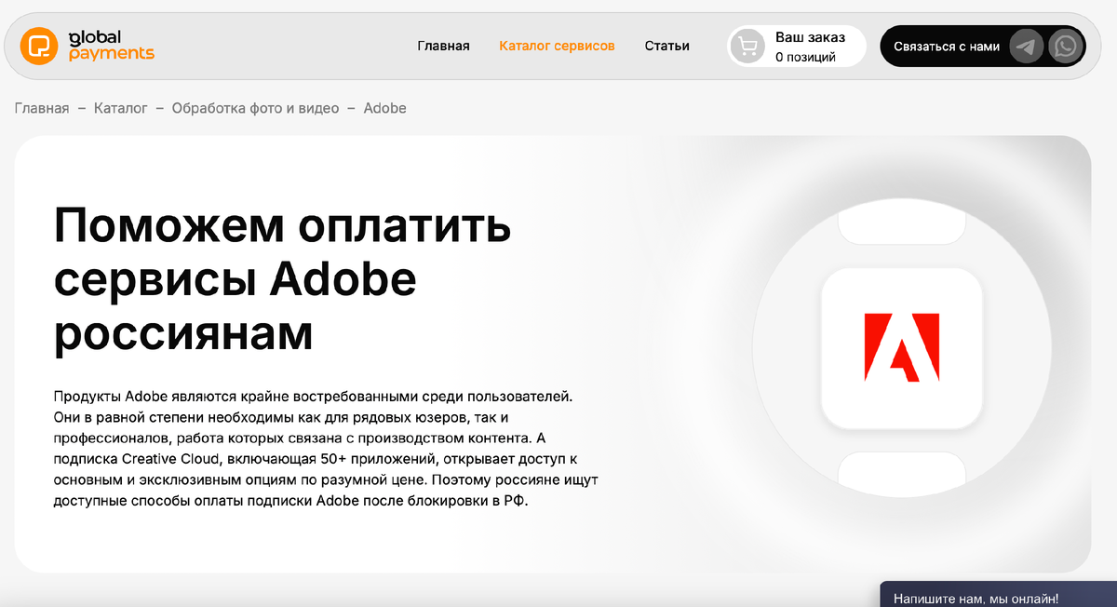The height and width of the screenshot is (607, 1117).
Task: Follow the Каталог breadcrumb link
Action: [121, 108]
